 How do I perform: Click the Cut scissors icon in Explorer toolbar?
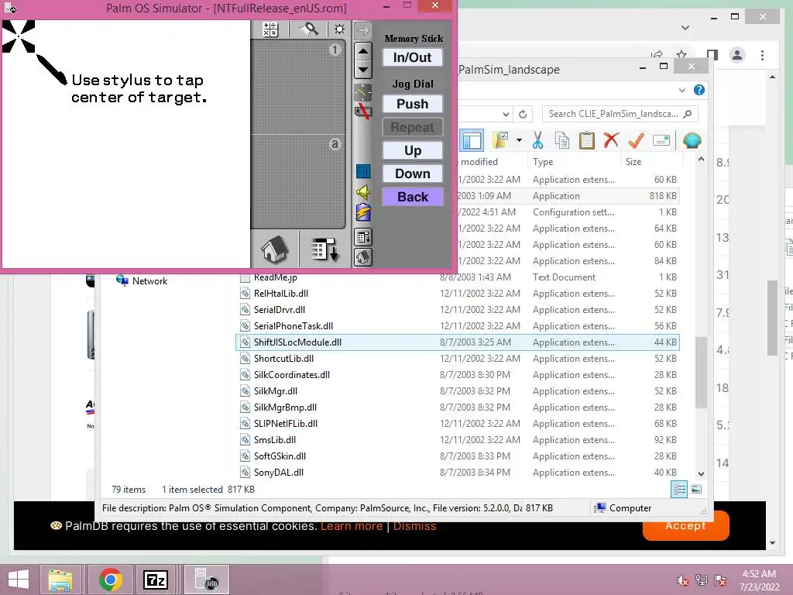537,140
